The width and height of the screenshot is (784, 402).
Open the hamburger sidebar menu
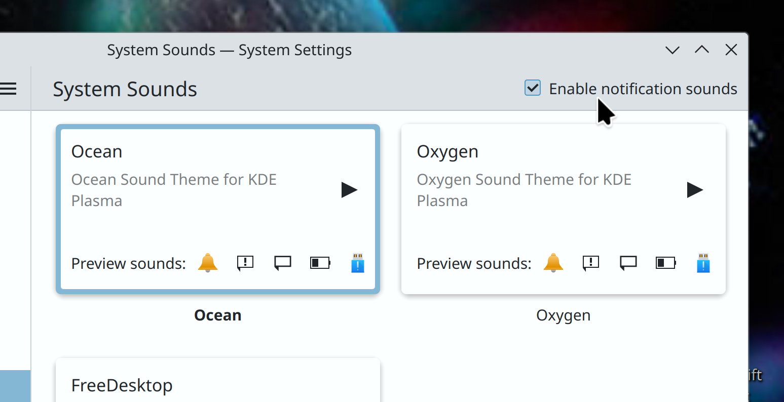pos(8,89)
